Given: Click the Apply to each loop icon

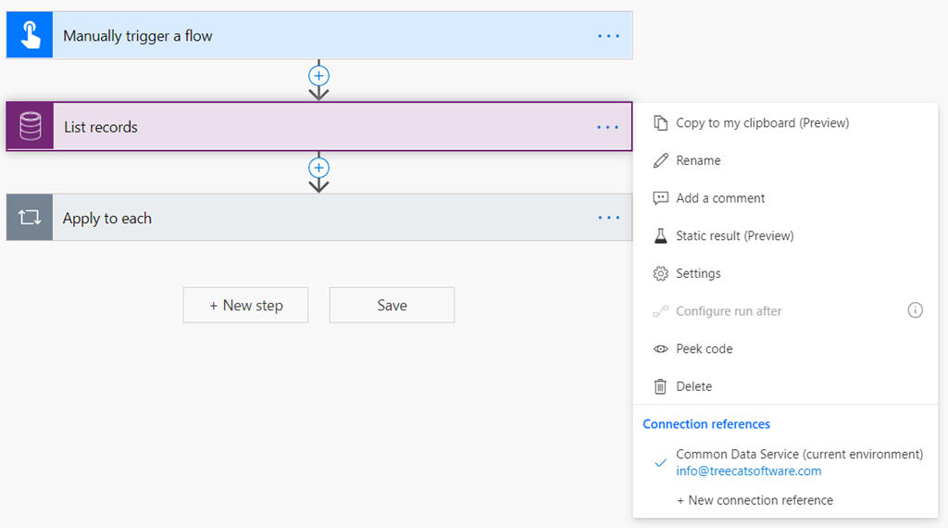Looking at the screenshot, I should tap(30, 218).
